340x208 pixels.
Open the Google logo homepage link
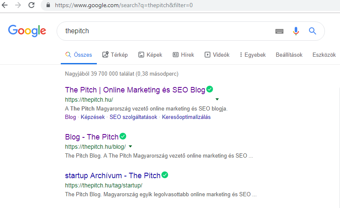click(27, 31)
